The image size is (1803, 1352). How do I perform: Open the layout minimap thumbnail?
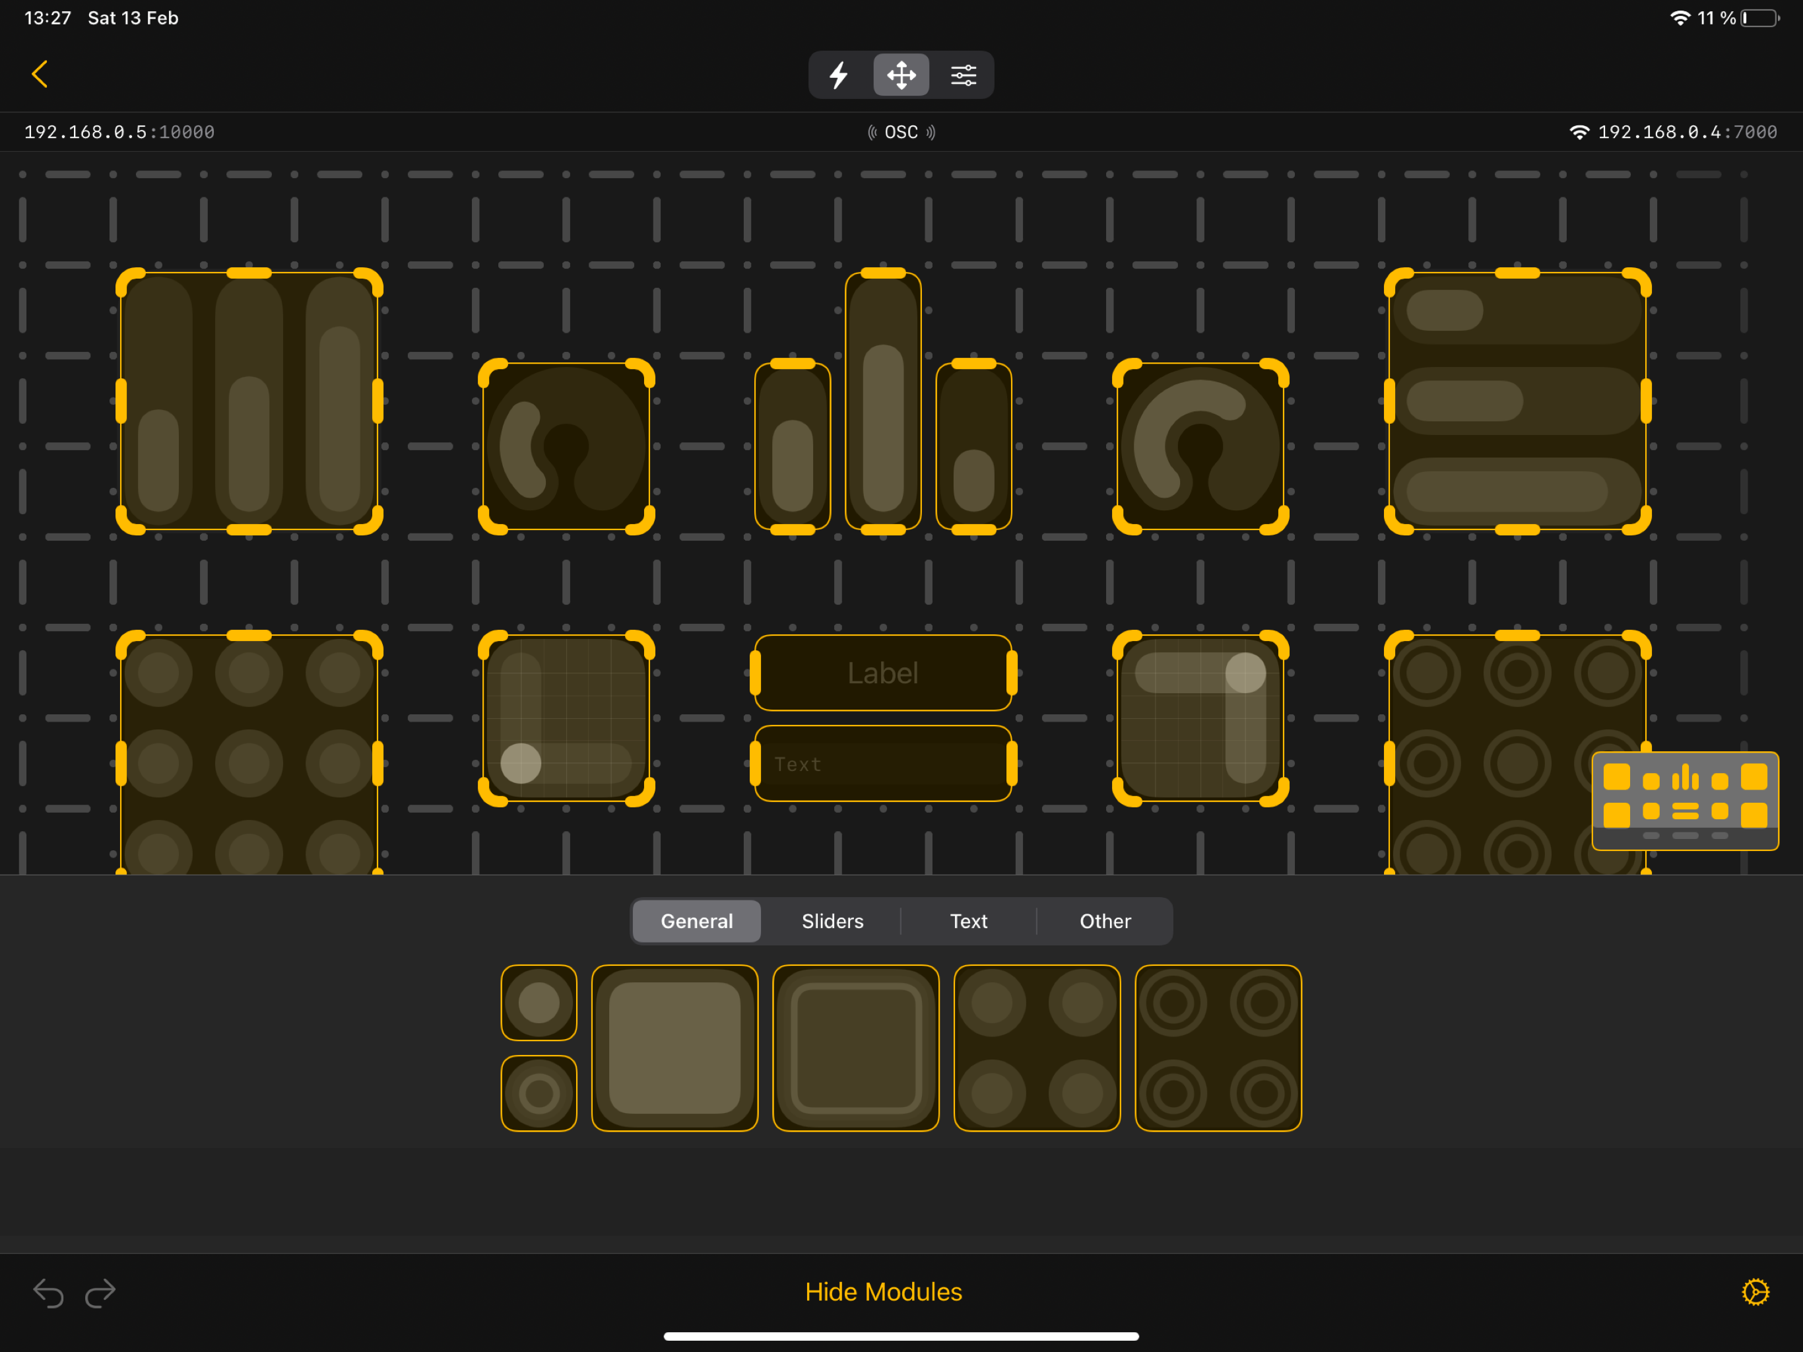pos(1685,801)
